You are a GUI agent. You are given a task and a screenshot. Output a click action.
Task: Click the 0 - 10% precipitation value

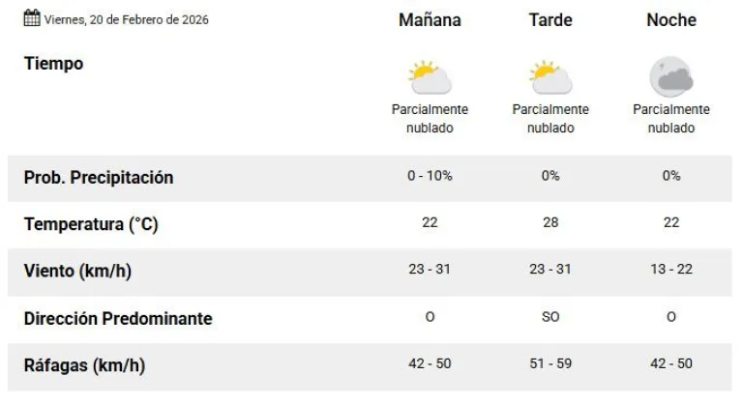click(x=430, y=176)
